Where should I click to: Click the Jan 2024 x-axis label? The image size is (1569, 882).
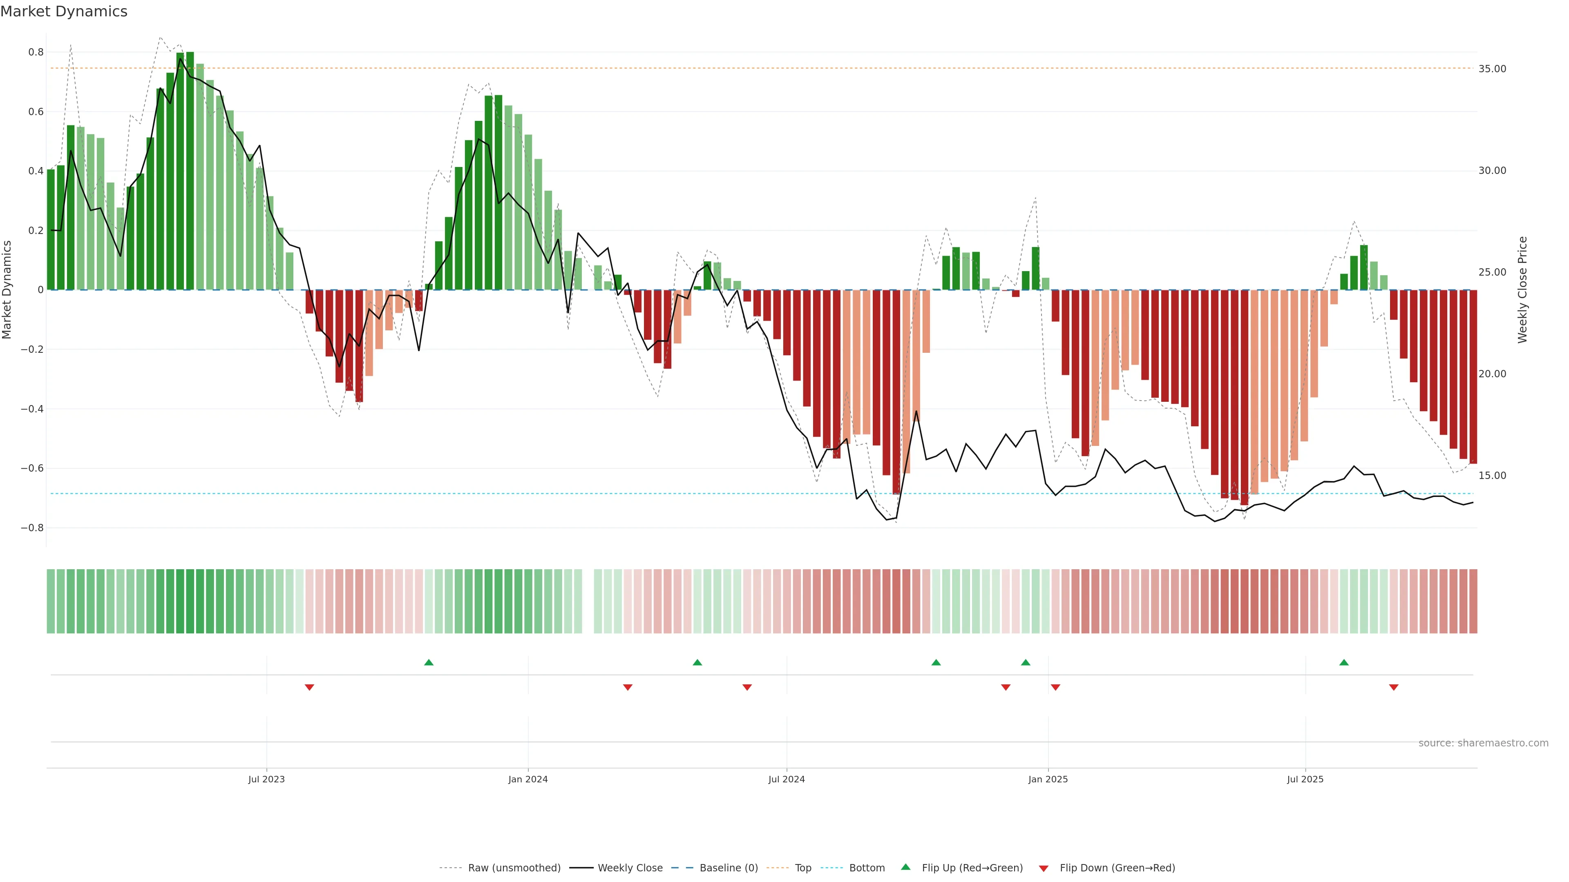pyautogui.click(x=528, y=779)
